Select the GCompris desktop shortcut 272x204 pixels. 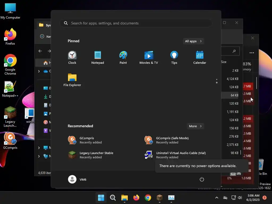10,141
